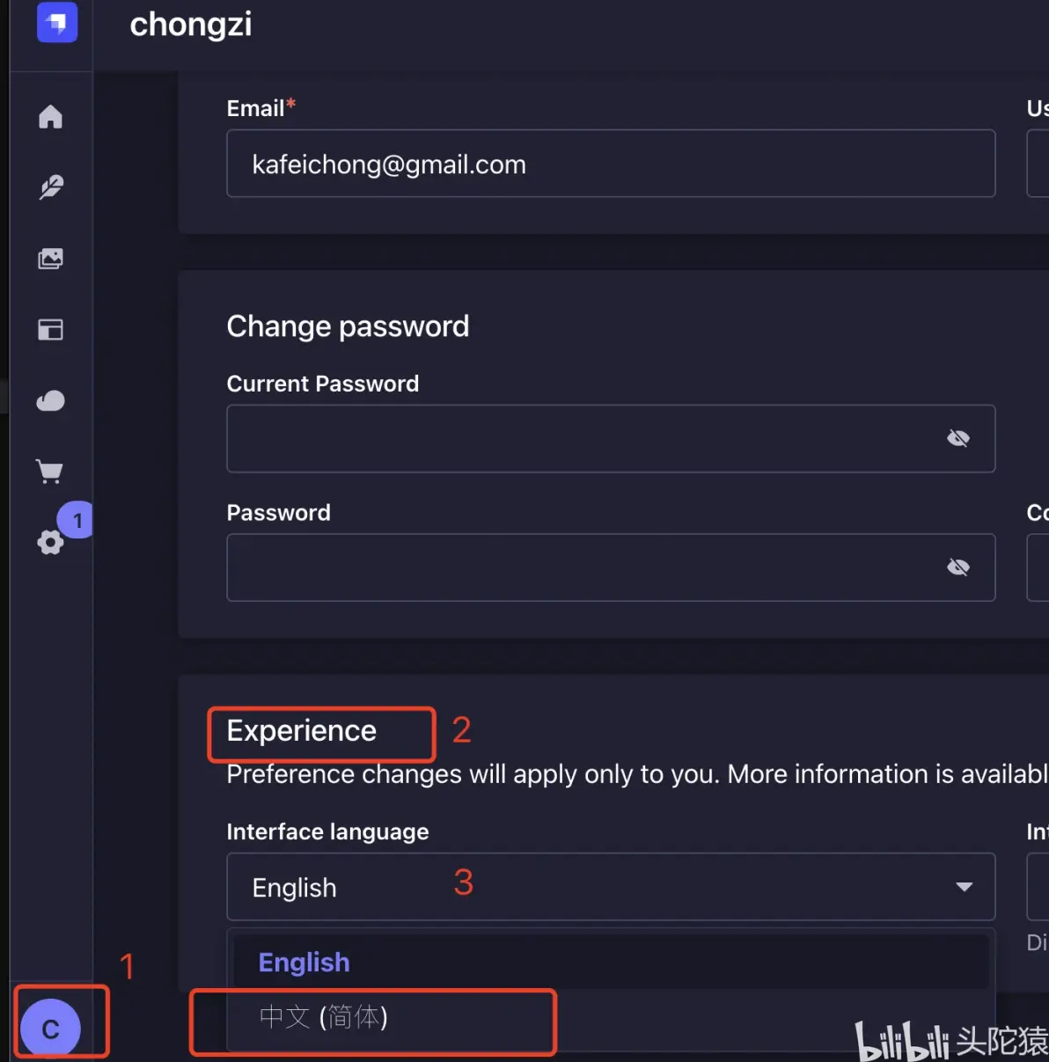Click the Strapi logo in the sidebar
Viewport: 1049px width, 1062px height.
click(57, 21)
